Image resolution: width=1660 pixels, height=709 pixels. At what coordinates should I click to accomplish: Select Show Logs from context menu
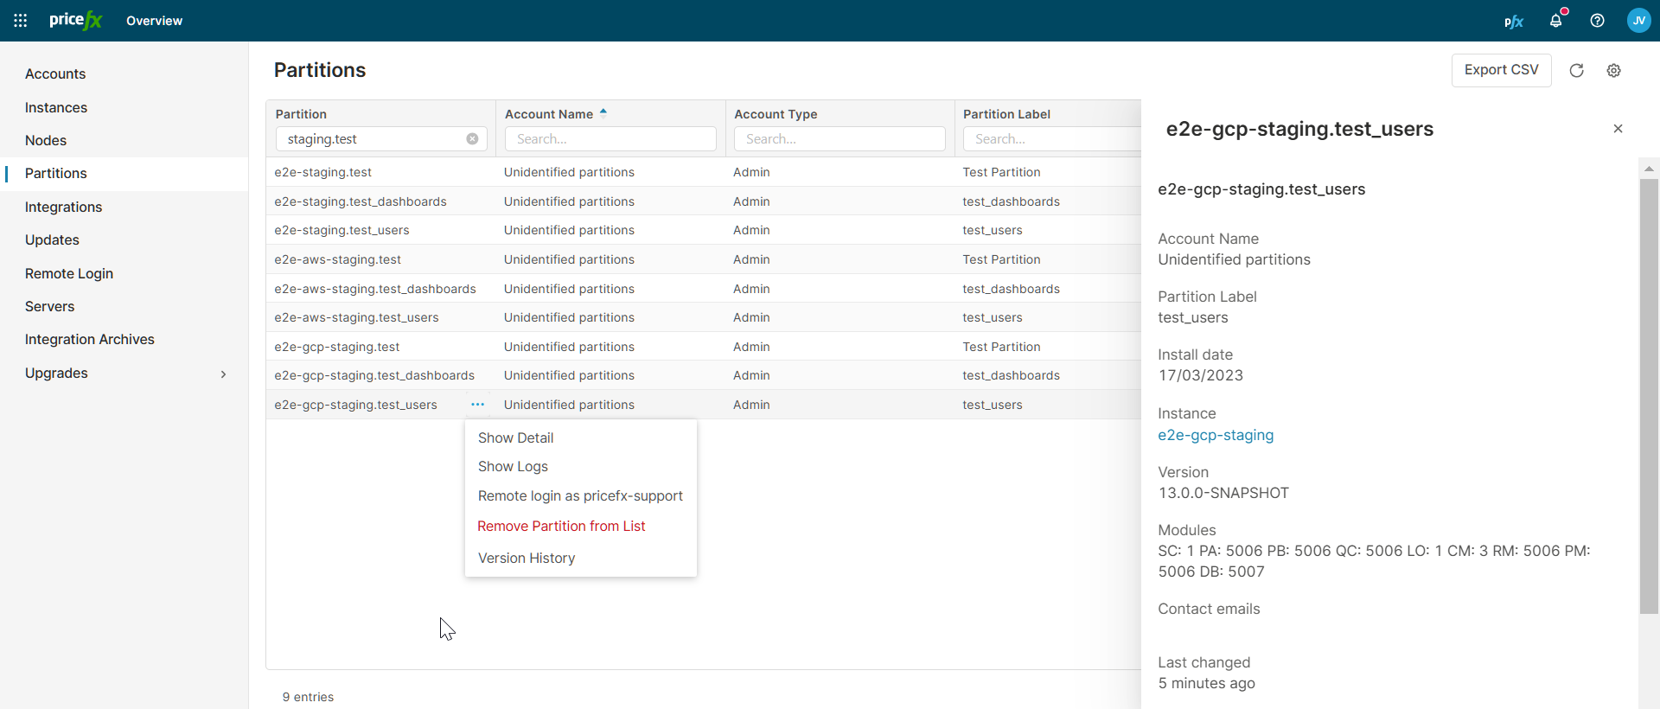pos(513,467)
